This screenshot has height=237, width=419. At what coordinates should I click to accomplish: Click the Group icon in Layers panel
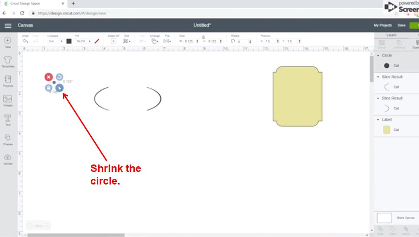tap(382, 44)
